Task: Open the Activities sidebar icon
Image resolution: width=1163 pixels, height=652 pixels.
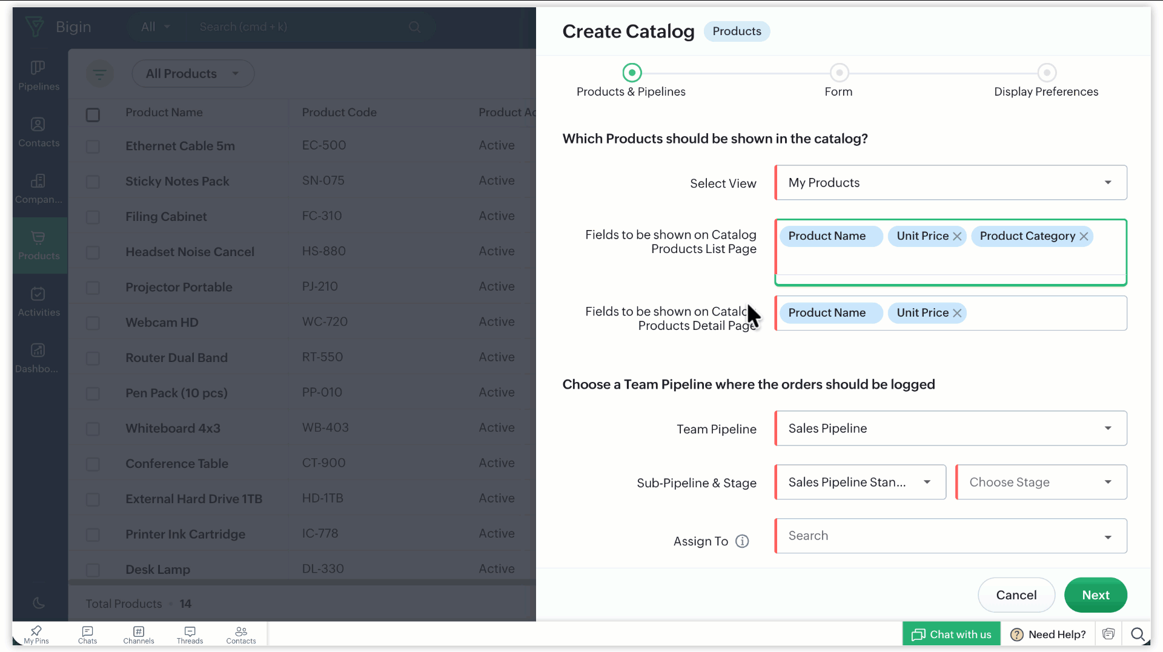Action: [38, 301]
